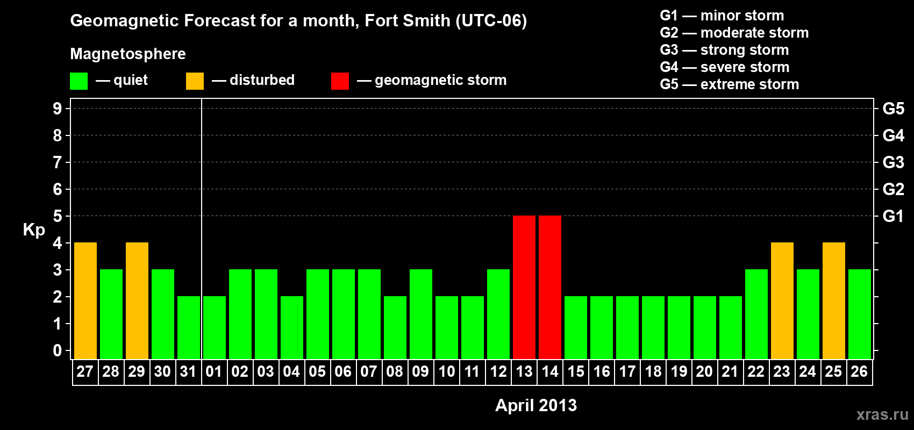
Task: Select the red bar for day 14
Action: pos(550,287)
